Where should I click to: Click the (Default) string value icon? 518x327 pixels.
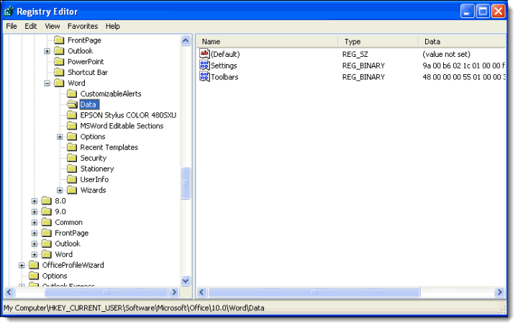tap(204, 53)
